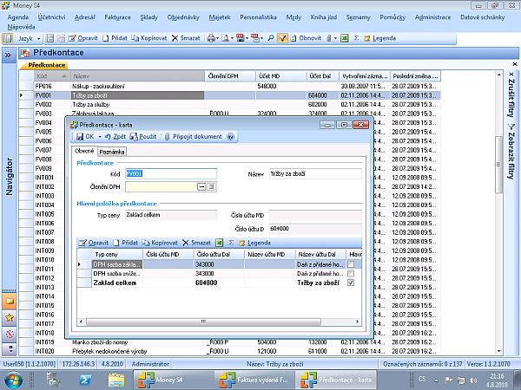
Task: Click the list view icon beside Jazyk
Action: coord(49,38)
